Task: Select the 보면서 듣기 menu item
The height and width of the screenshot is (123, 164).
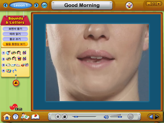Action: pyautogui.click(x=15, y=29)
